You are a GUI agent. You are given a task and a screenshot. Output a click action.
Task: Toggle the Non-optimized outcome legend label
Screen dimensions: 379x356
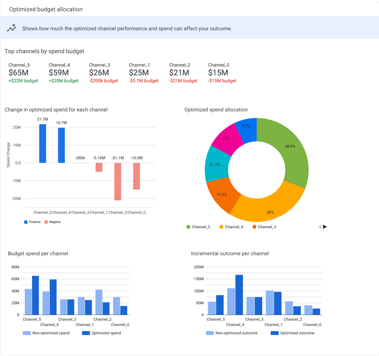point(236,333)
